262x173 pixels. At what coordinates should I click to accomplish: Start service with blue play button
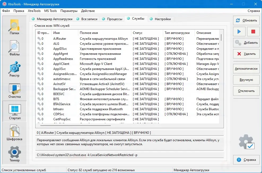coord(239,31)
